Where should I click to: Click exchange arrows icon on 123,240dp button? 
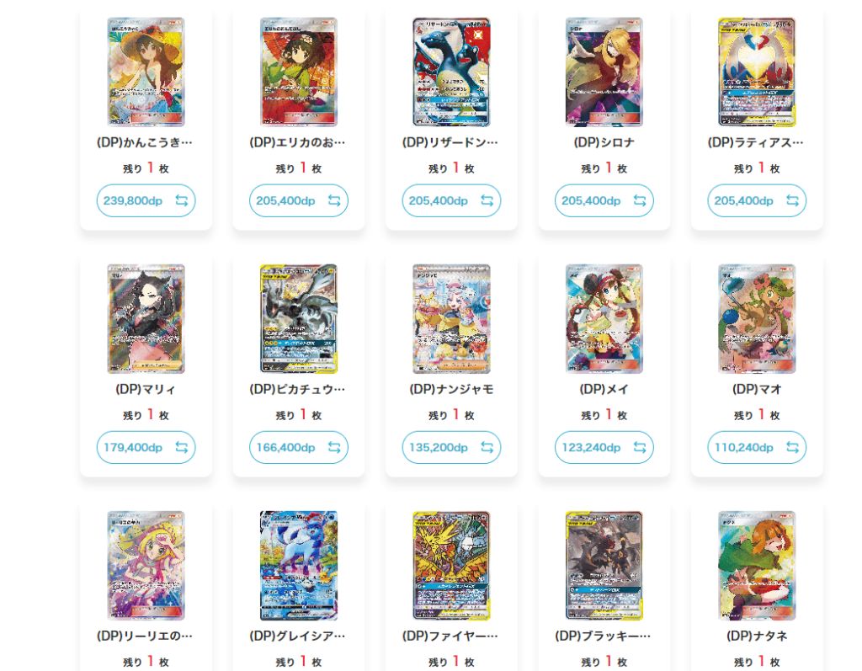click(640, 448)
